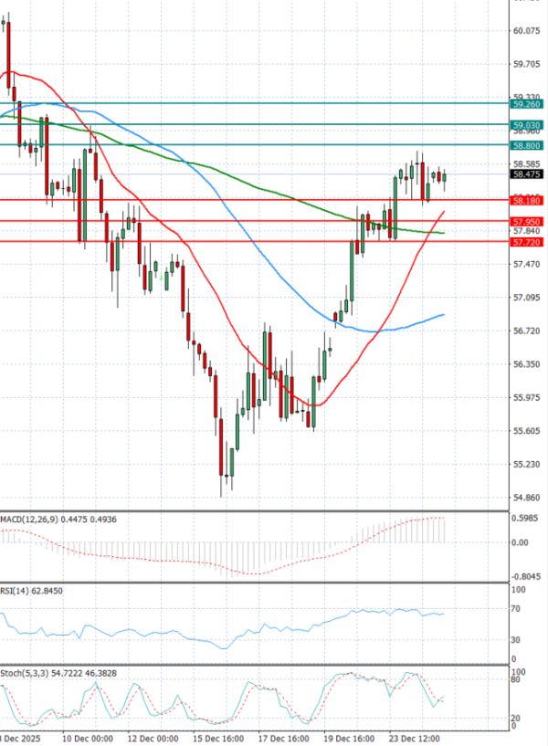Select the 57.950 support level tag
The image size is (548, 746).
[527, 221]
